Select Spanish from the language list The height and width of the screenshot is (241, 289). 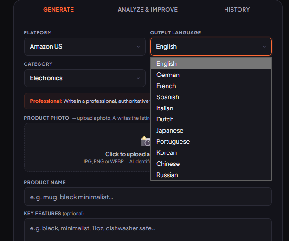pyautogui.click(x=211, y=97)
